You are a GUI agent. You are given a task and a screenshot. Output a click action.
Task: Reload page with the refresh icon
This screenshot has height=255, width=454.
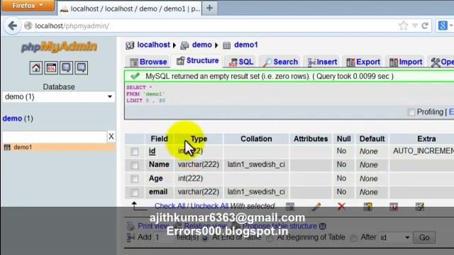[x=425, y=26]
